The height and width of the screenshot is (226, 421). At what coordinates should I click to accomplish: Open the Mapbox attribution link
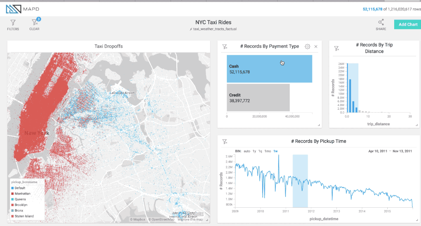(137, 219)
